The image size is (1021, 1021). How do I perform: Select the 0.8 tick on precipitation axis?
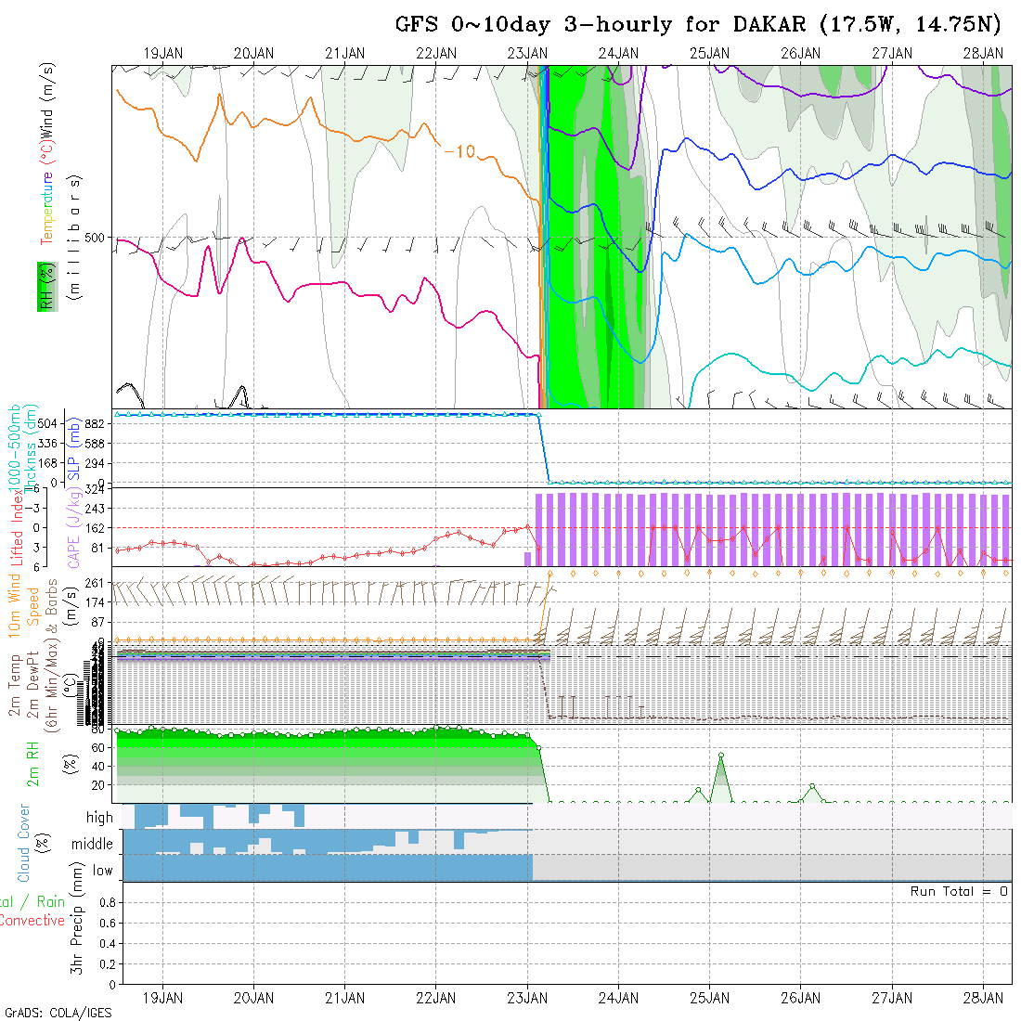point(104,902)
